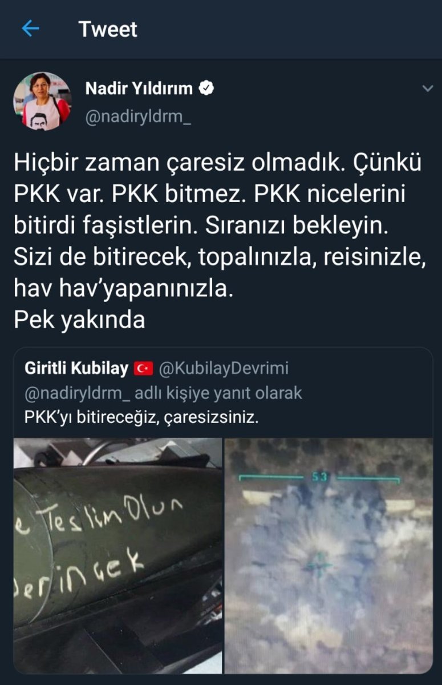The image size is (442, 685).
Task: Open the missile photo with 'Teslim Olun' writing
Action: 117,555
